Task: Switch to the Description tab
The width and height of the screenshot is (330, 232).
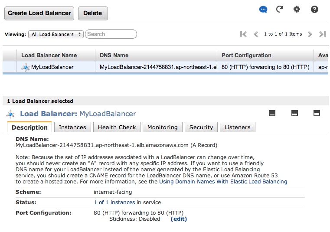Action: [x=29, y=127]
